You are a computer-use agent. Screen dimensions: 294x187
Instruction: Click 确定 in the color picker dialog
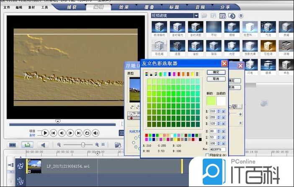tap(216, 72)
